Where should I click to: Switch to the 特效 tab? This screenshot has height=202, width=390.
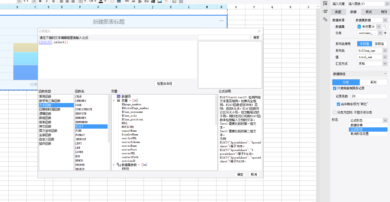(384, 12)
